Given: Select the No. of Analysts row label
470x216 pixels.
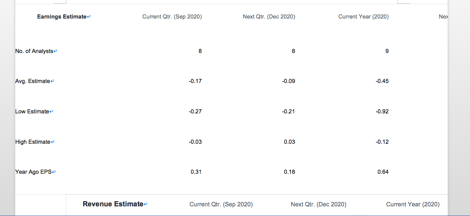Looking at the screenshot, I should (x=34, y=51).
